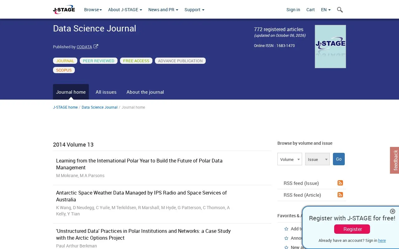
Task: Click the star icon beside Announcement alert
Action: pos(286,238)
